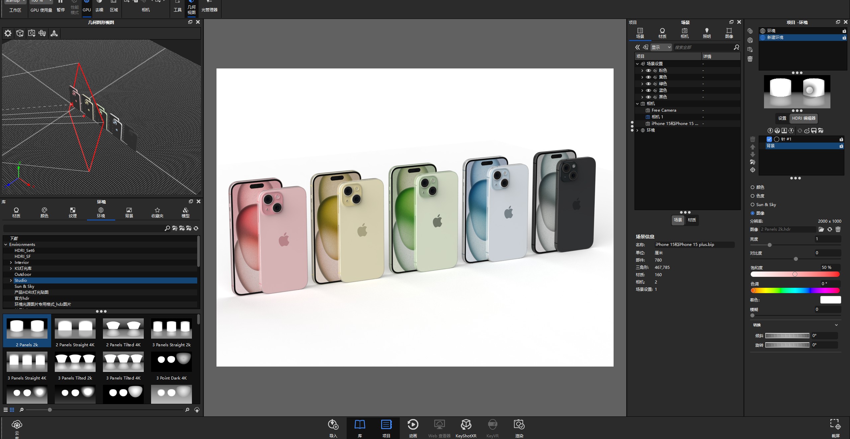850x439 pixels.
Task: Toggle the 项目 (Project) panel from bottom bar
Action: pyautogui.click(x=386, y=428)
